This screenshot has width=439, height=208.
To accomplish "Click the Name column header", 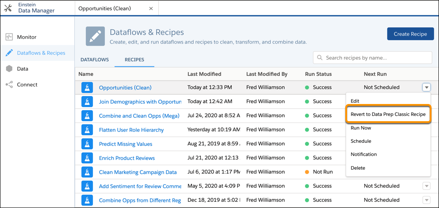I will pos(86,74).
